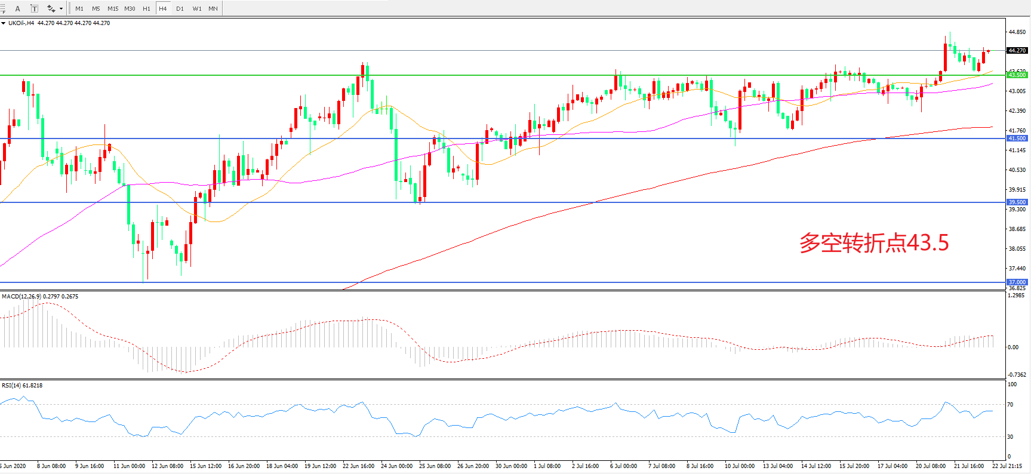Select the H1 timeframe button

(146, 8)
